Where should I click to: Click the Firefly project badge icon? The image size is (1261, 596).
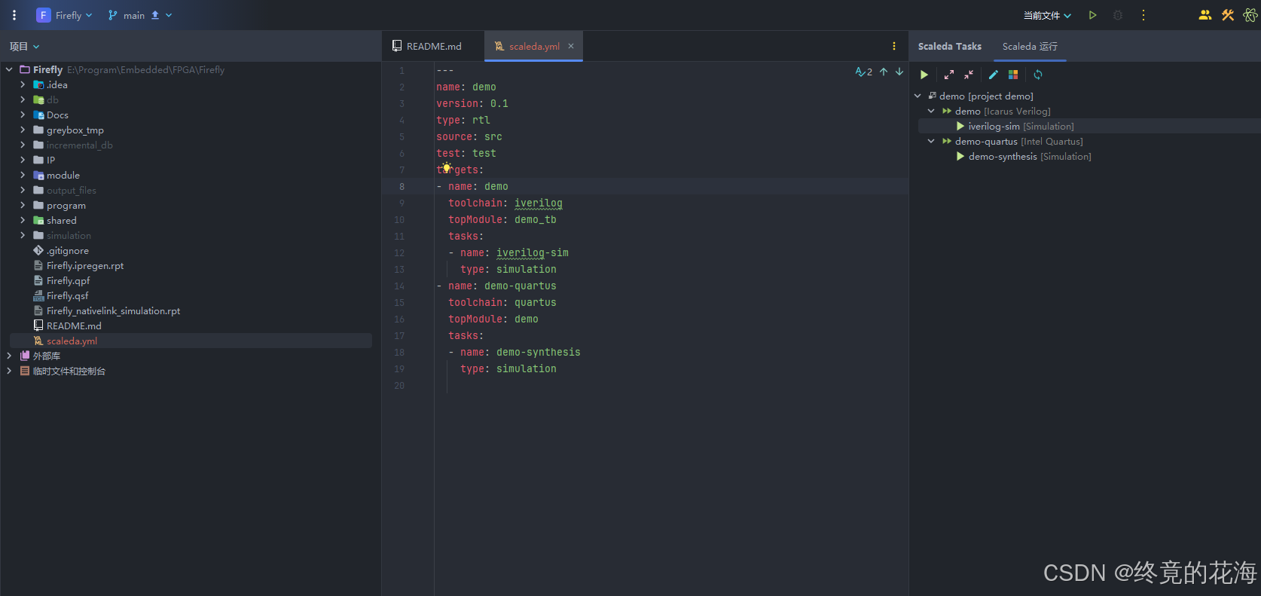pos(44,15)
